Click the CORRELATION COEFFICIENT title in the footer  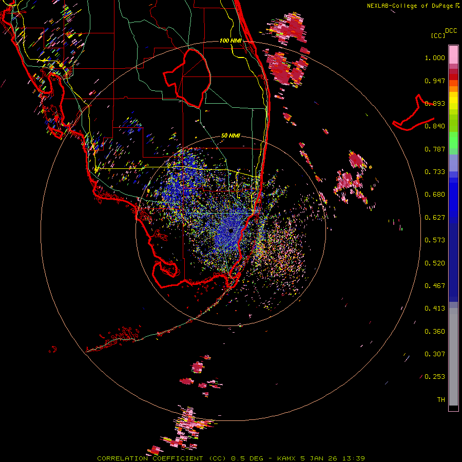point(150,458)
